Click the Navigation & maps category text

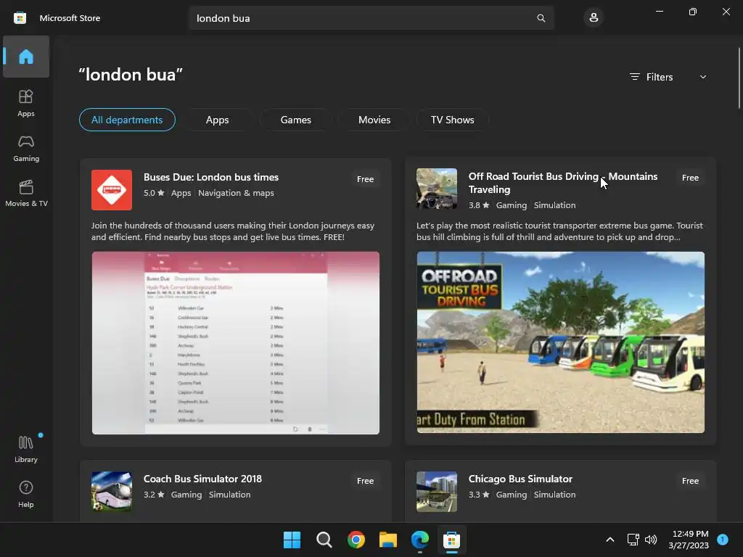click(236, 193)
